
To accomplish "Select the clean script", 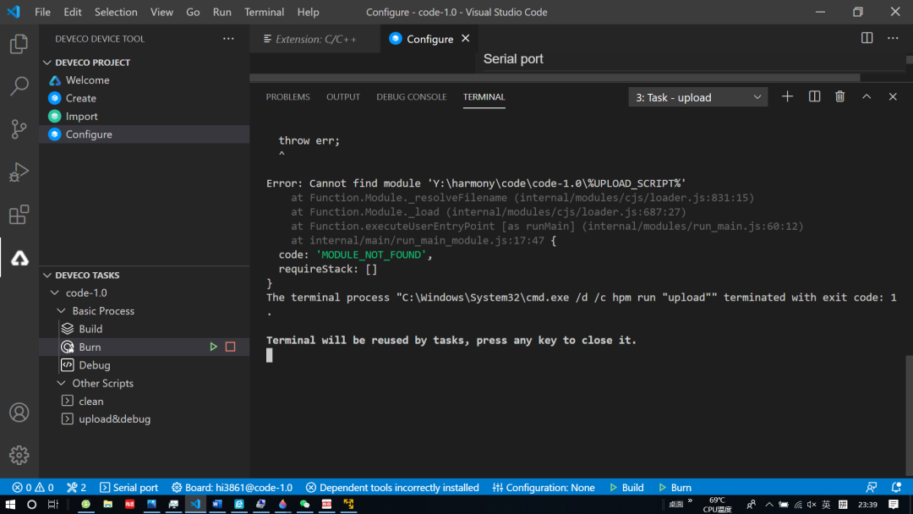I will [x=90, y=401].
